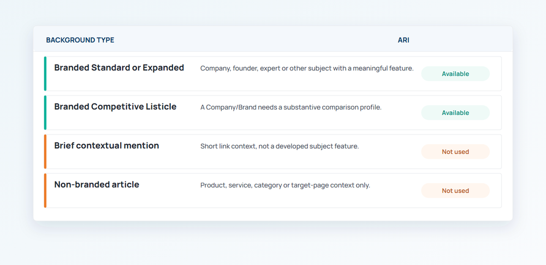Select the Branded Standard or Expanded title

pos(119,68)
